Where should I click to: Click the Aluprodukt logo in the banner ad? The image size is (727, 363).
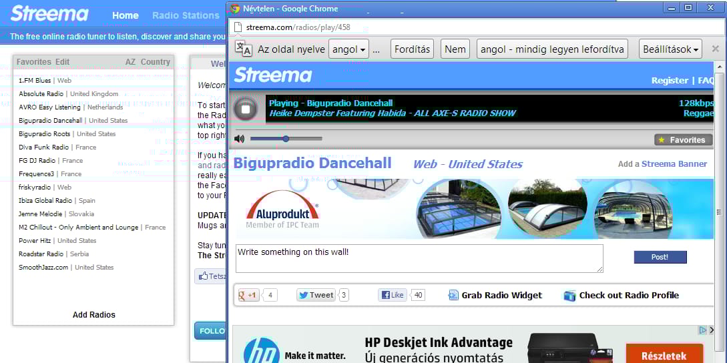tap(283, 210)
